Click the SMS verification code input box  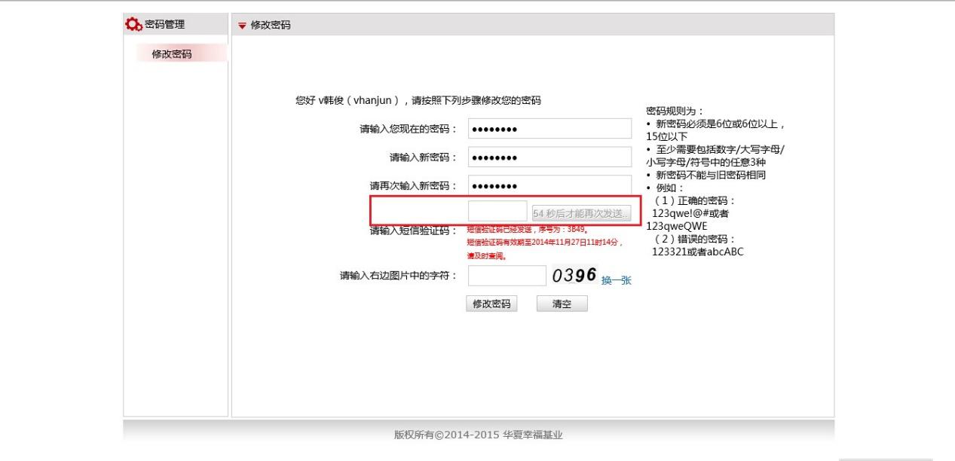point(497,212)
